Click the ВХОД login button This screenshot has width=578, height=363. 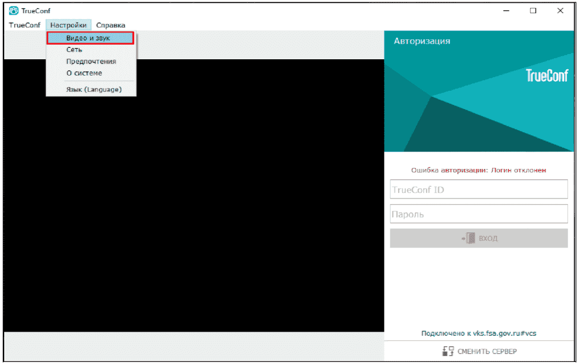(479, 238)
